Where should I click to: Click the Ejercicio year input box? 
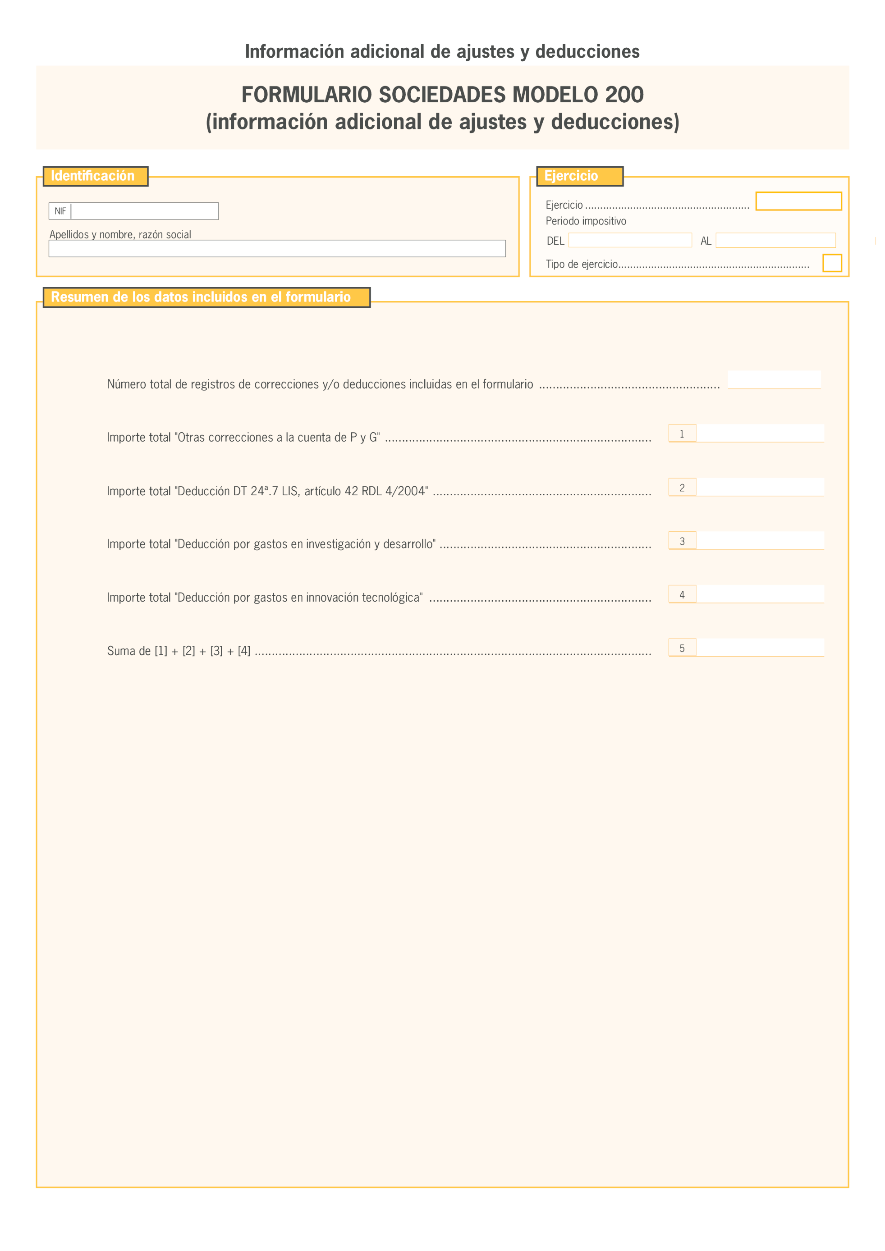click(798, 201)
